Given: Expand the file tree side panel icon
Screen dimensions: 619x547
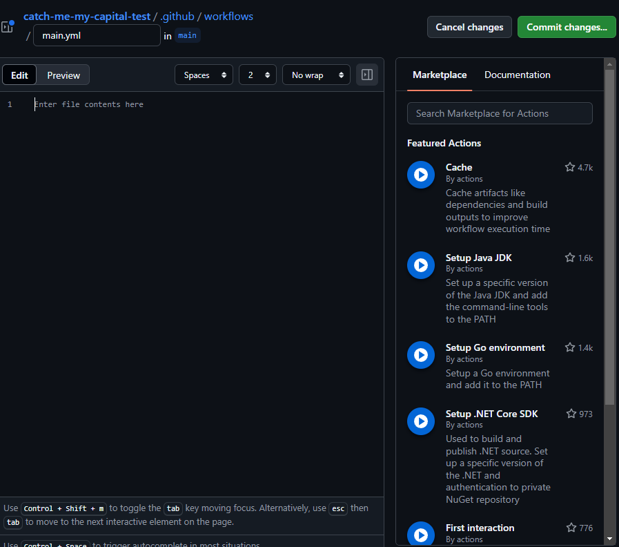Looking at the screenshot, I should (x=7, y=27).
